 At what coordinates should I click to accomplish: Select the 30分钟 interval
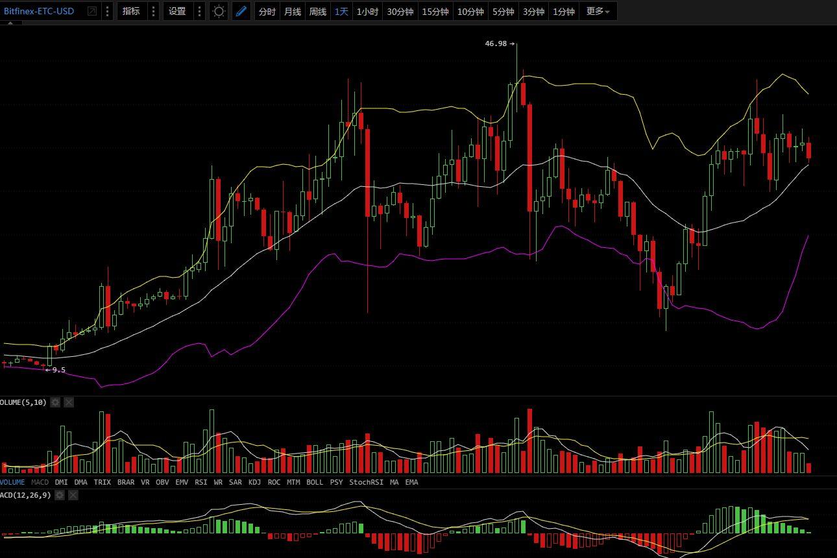(x=400, y=12)
